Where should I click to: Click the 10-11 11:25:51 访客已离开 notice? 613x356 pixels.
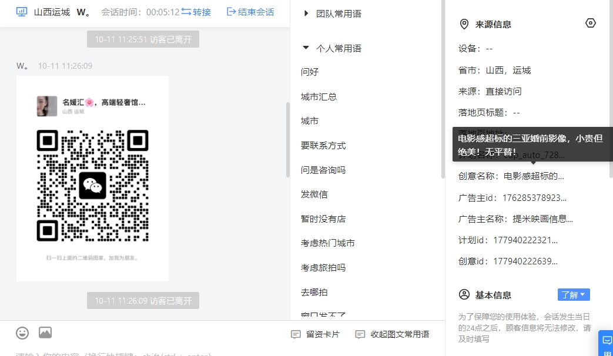[x=143, y=39]
